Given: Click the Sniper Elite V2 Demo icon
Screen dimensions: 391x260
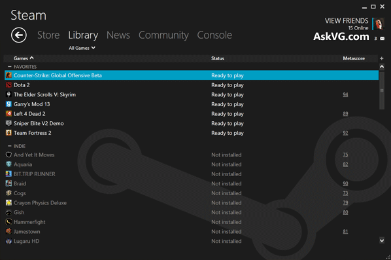Looking at the screenshot, I should click(x=8, y=123).
